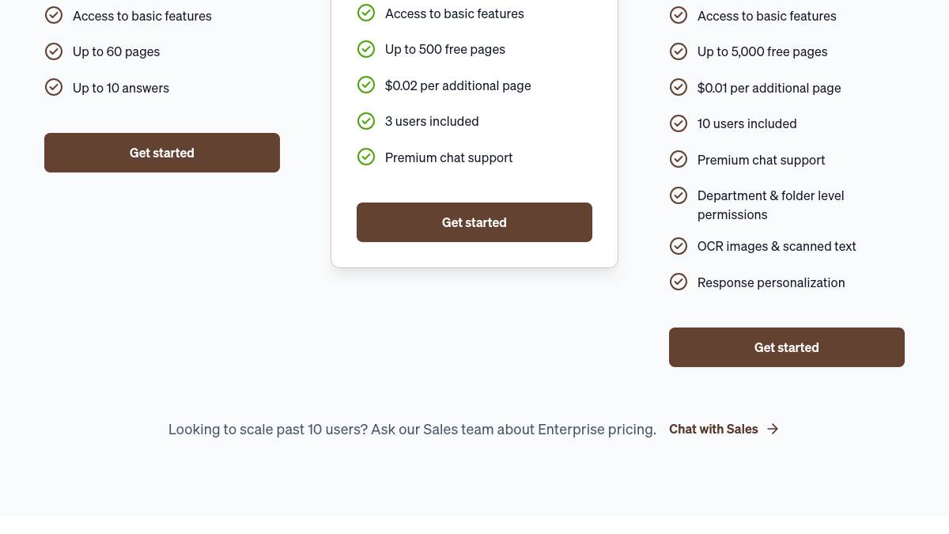
Task: Click checkmark beside "OCR images & scanned text"
Action: 679,246
